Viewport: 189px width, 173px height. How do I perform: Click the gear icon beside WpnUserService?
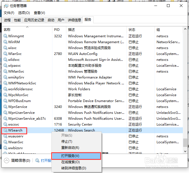[x=5, y=113]
